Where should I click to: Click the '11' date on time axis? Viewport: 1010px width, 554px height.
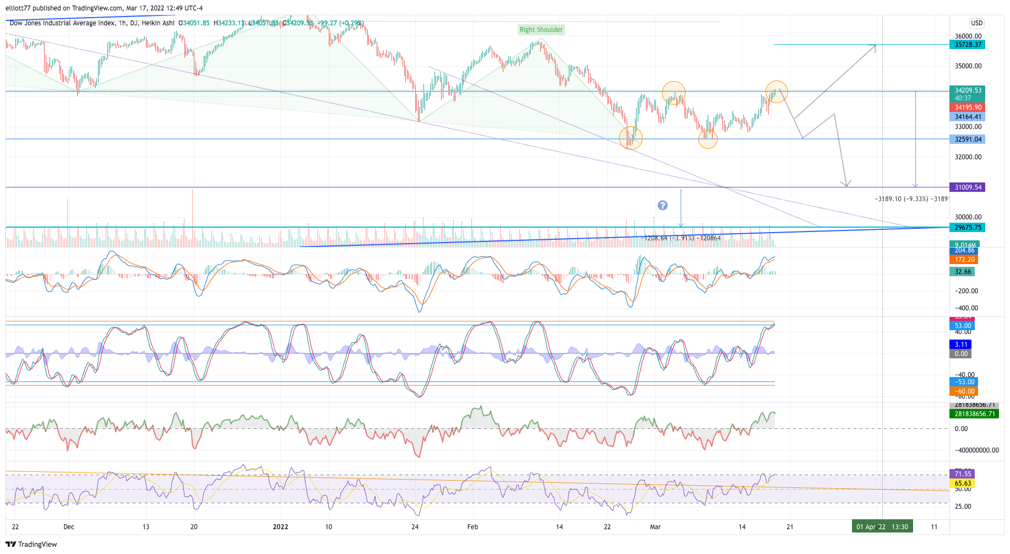(934, 527)
